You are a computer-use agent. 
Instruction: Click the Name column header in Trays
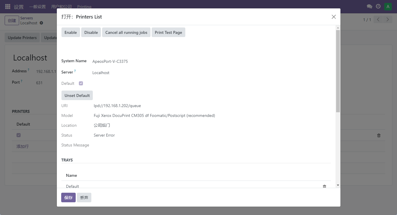coord(72,175)
